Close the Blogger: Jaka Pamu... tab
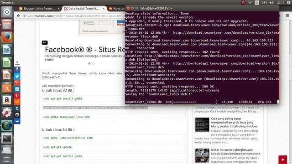Viewport: 292px width, 164px height. [58, 9]
